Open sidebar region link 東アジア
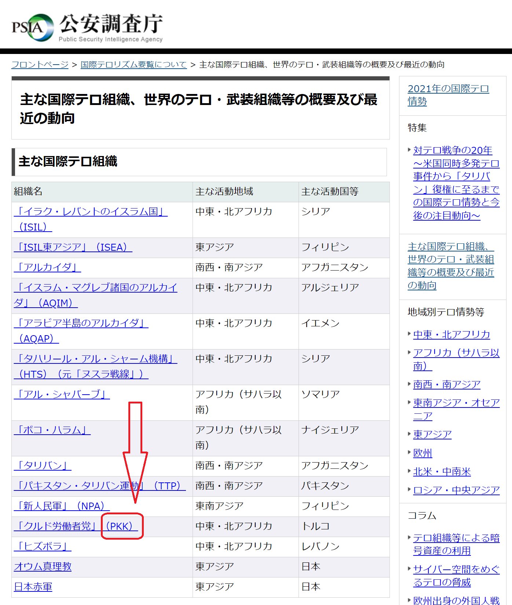Viewport: 512px width, 605px height. 432,434
